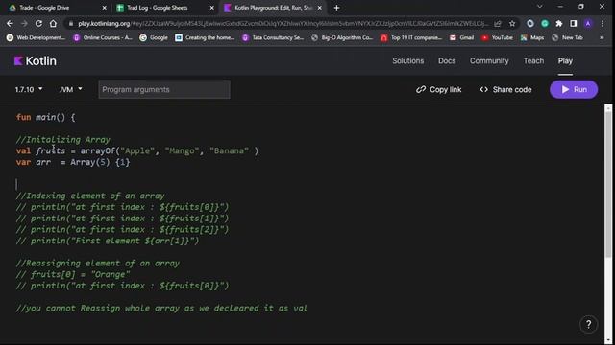This screenshot has height=345, width=615.
Task: Open the Solutions menu
Action: pyautogui.click(x=407, y=61)
